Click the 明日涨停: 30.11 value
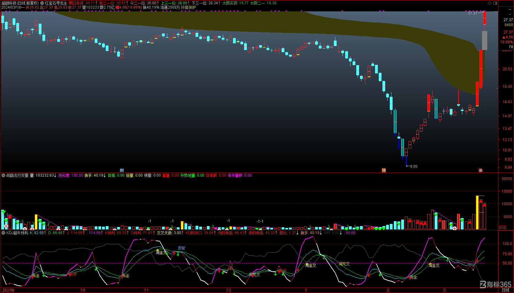The height and width of the screenshot is (293, 514). (82, 3)
